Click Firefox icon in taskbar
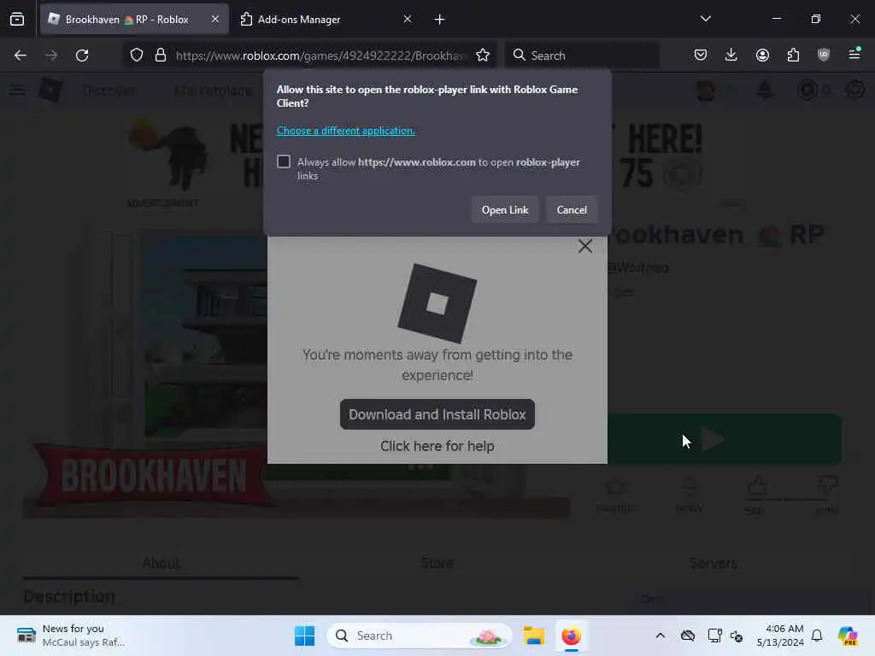This screenshot has height=656, width=875. 571,635
